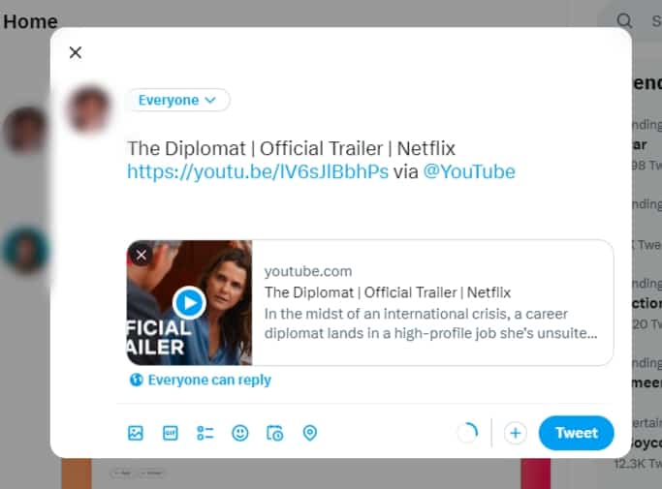Click the profile avatar in compose dialog

point(89,108)
